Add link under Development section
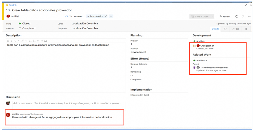 tap(199, 41)
